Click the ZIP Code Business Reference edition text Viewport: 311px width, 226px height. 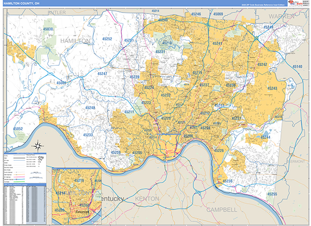click(263, 5)
